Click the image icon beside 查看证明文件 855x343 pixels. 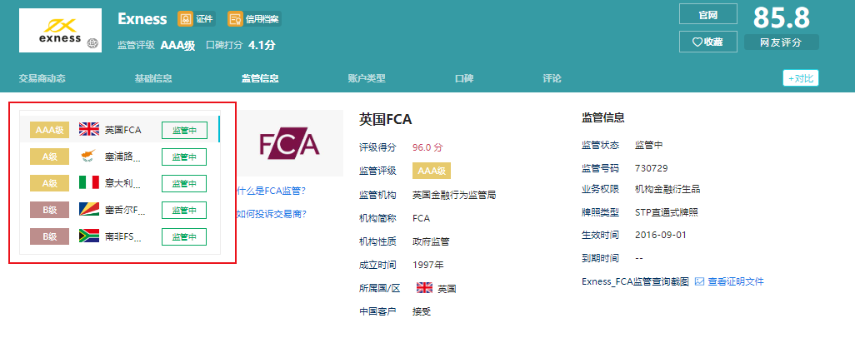point(700,281)
